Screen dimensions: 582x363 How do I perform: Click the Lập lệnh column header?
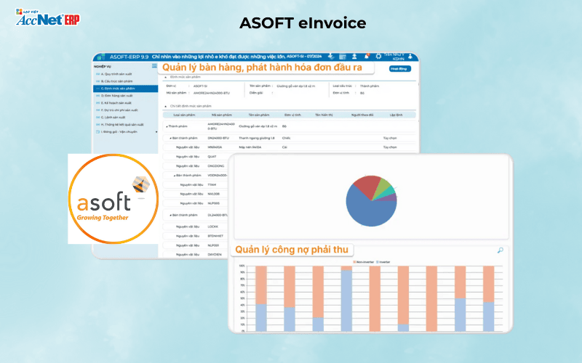tap(396, 115)
